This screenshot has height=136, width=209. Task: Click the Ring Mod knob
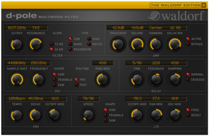103,79
